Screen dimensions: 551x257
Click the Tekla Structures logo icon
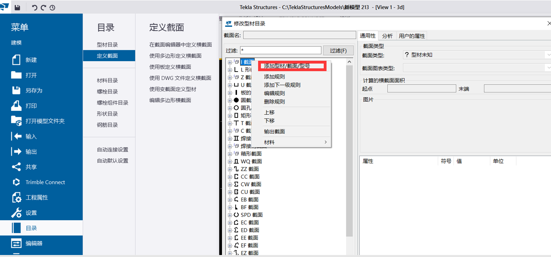coord(5,7)
